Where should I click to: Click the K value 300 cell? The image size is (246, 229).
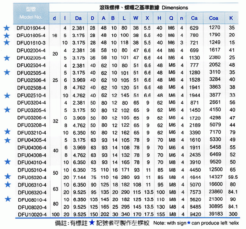point(232,214)
